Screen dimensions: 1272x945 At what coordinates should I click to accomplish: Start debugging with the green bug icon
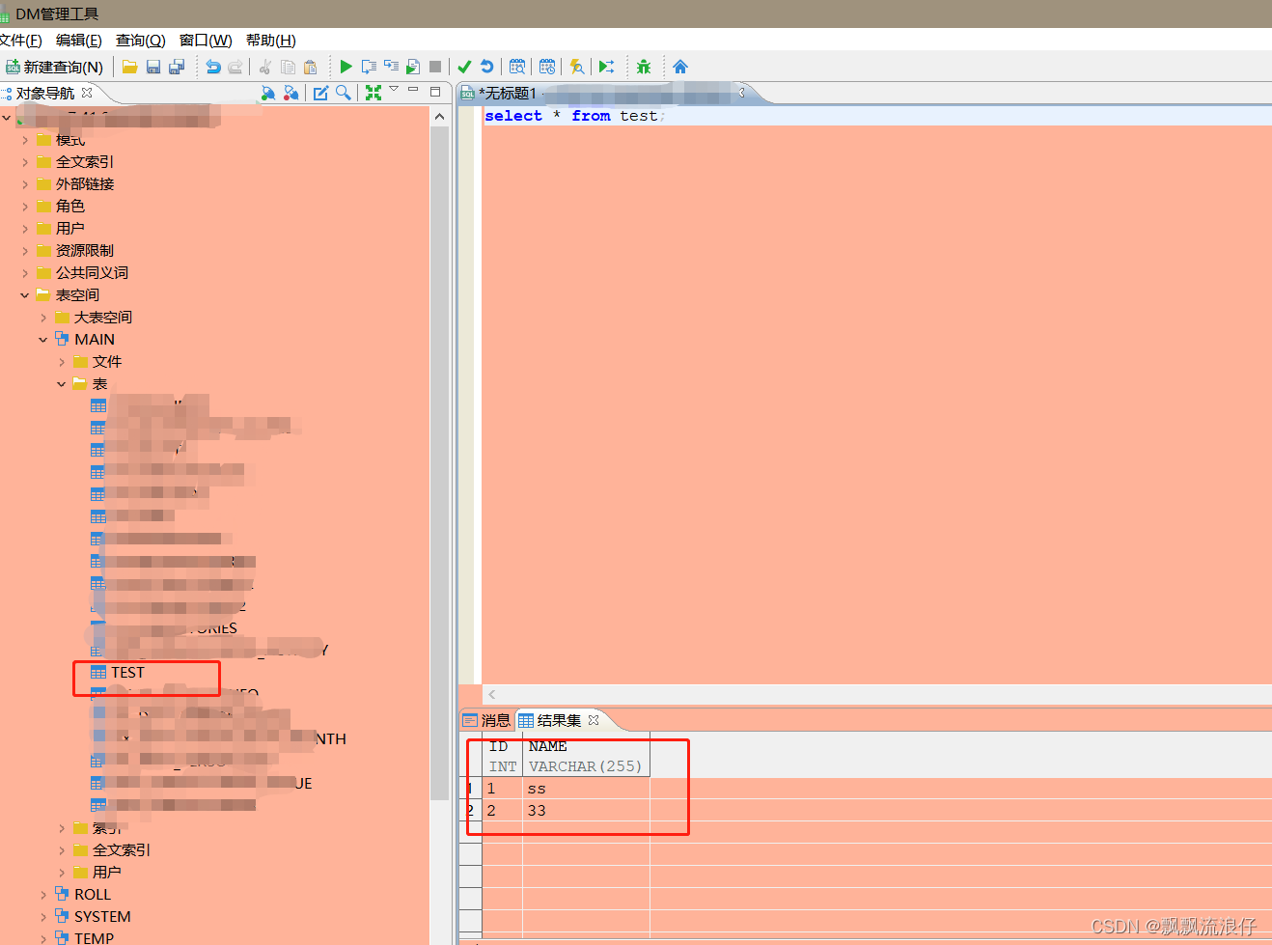[644, 67]
